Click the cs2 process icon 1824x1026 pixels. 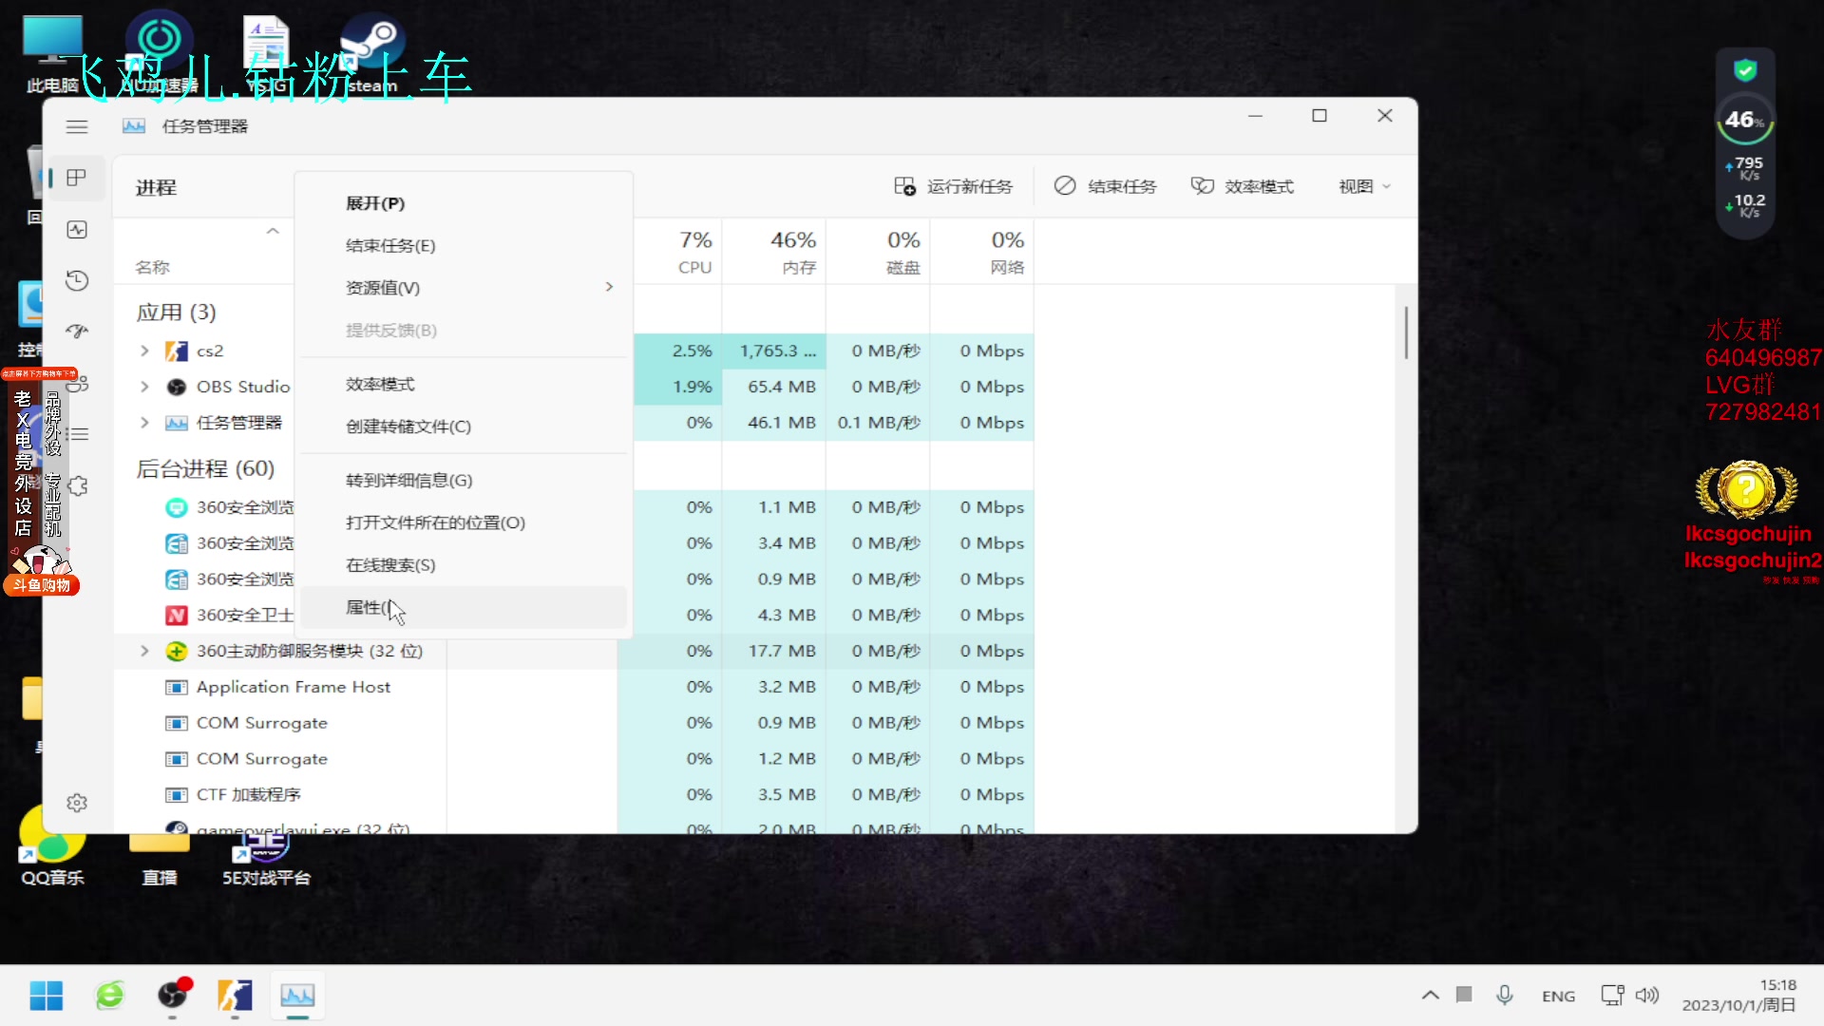point(177,351)
